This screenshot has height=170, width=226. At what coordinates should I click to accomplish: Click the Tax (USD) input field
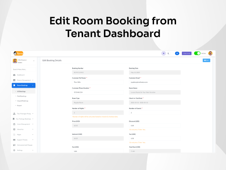[x=155, y=138]
